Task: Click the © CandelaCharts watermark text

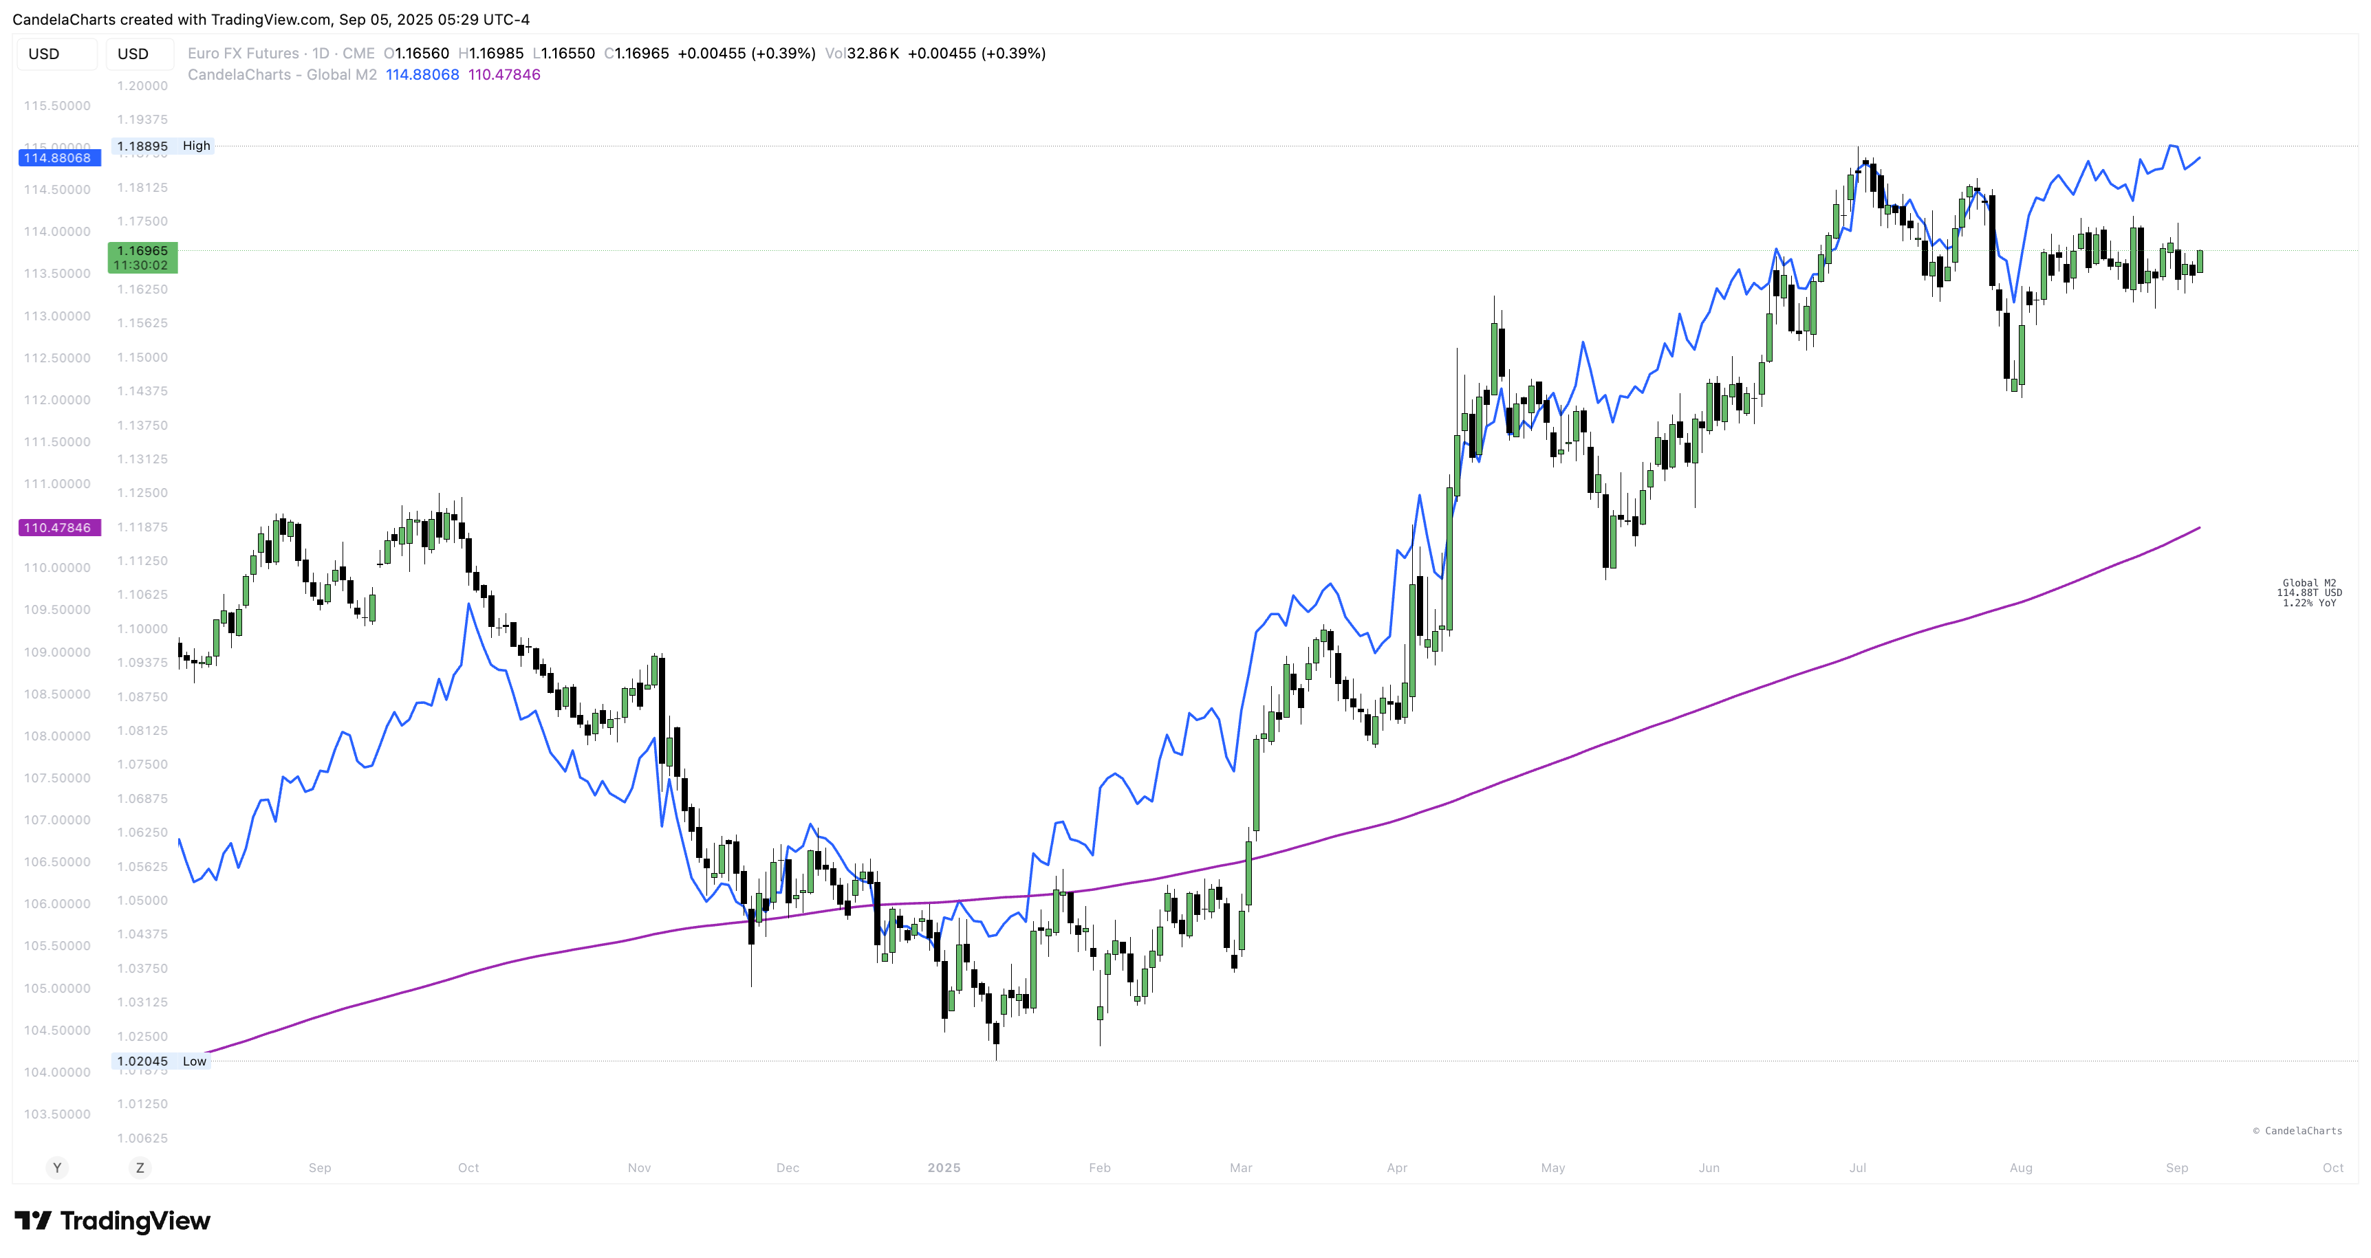Action: pyautogui.click(x=2297, y=1131)
